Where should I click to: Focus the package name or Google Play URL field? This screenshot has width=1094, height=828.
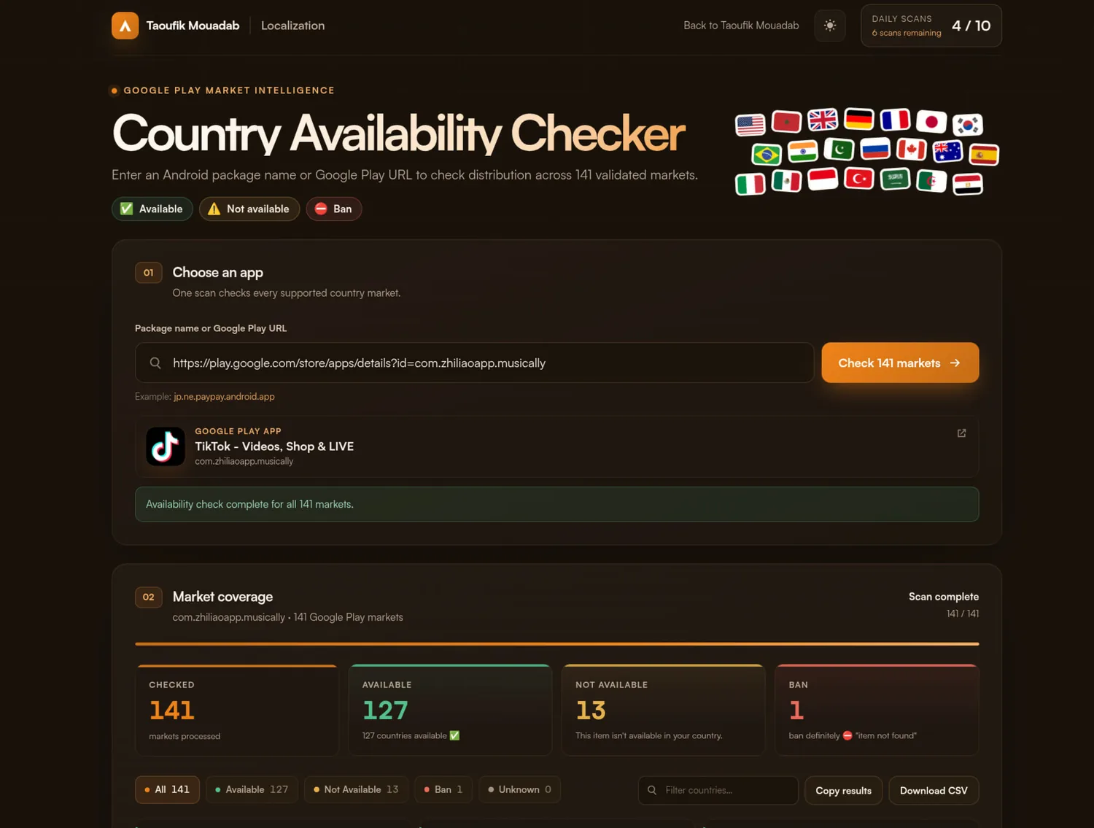474,363
